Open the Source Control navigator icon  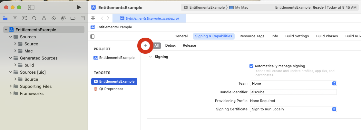[15, 18]
